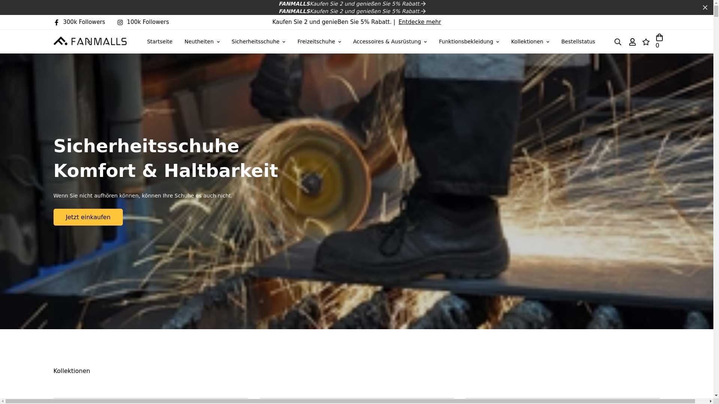Open the Bestellstatus menu item

(578, 42)
